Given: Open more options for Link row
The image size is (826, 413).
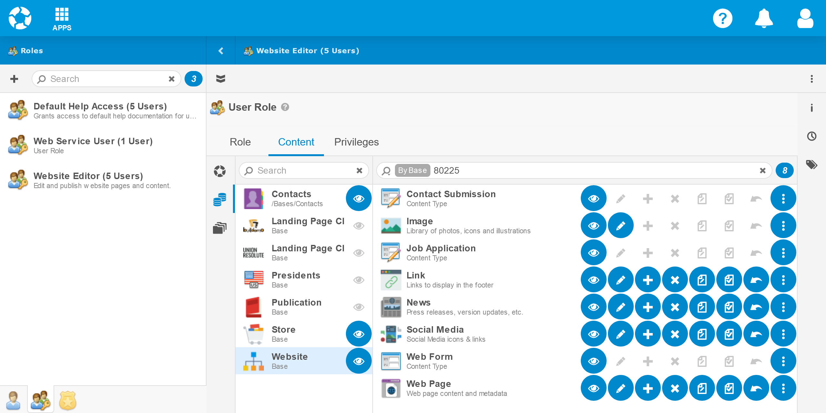Looking at the screenshot, I should 783,280.
